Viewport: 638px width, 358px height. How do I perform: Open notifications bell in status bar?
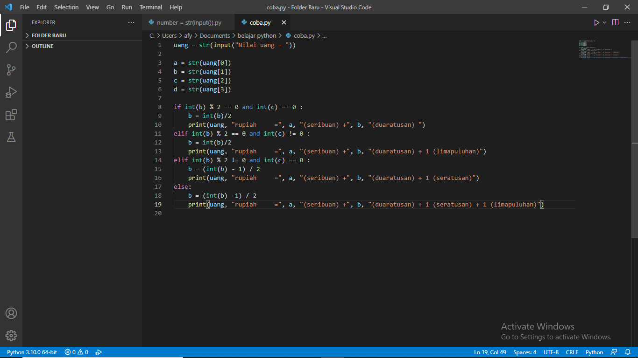[x=628, y=352]
